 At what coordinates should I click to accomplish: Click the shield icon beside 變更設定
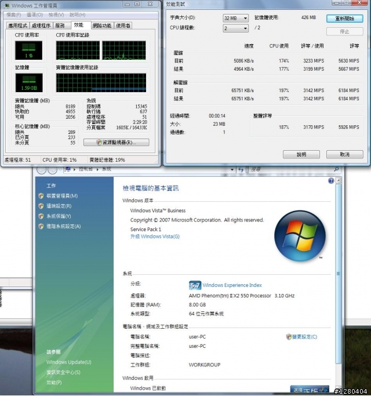click(x=289, y=337)
